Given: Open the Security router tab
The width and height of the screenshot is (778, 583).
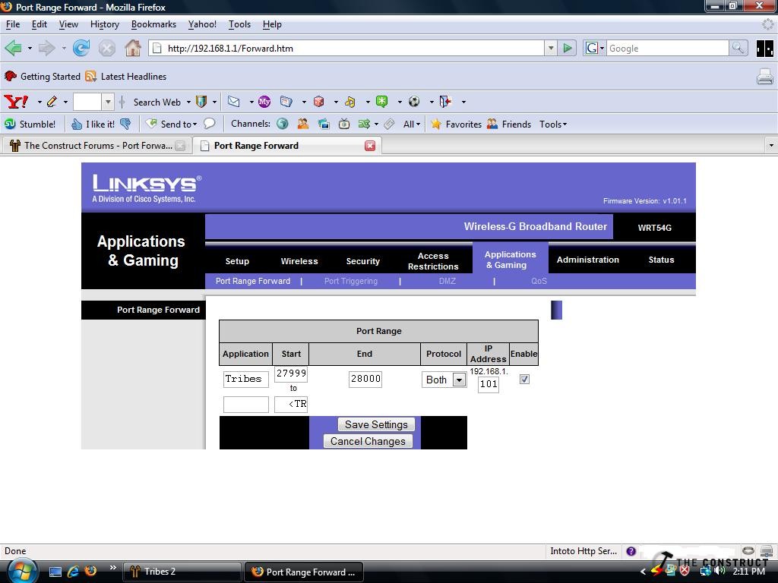Looking at the screenshot, I should coord(362,261).
